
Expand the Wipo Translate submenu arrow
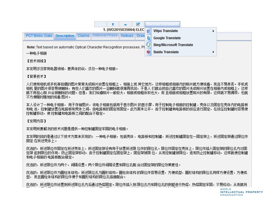213,31
